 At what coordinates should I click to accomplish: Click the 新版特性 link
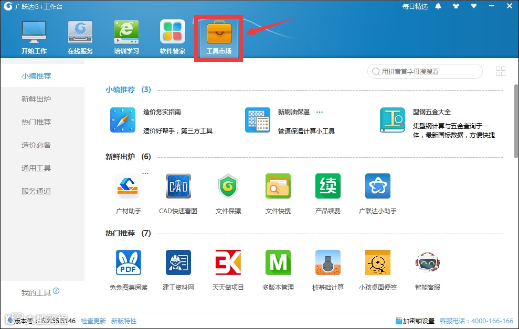[124, 321]
